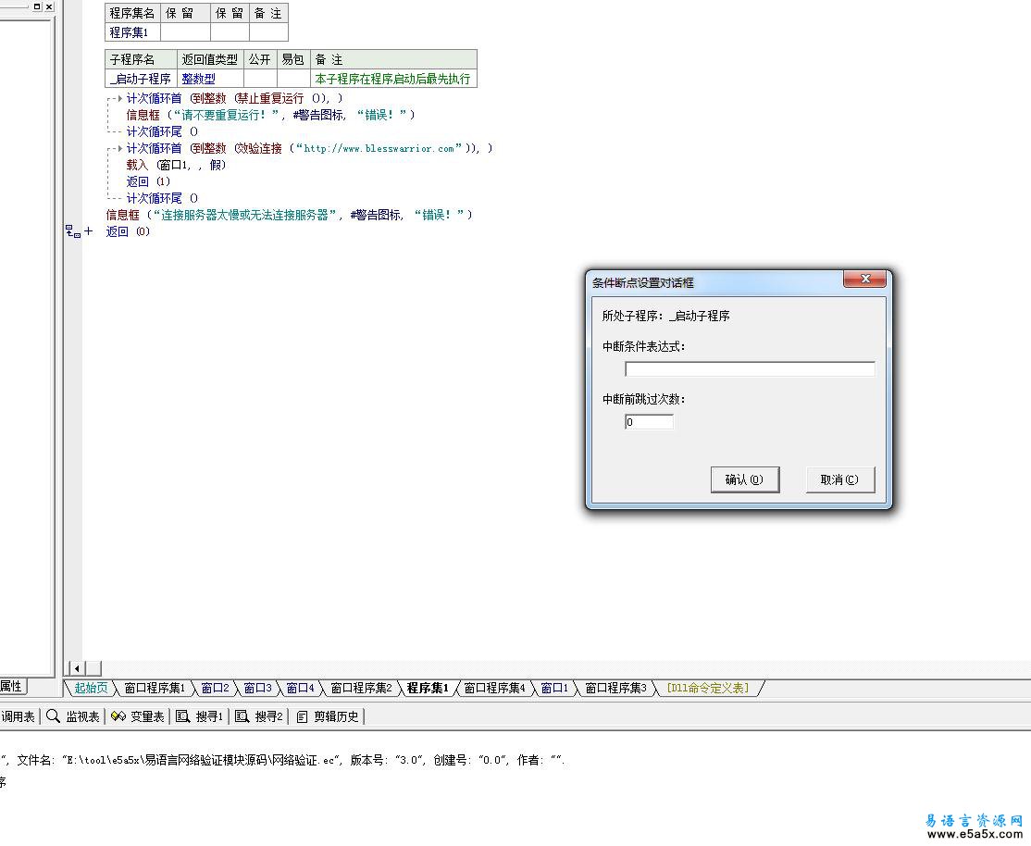Click the 搜寻2 panel icon
The image size is (1031, 846).
pos(242,716)
